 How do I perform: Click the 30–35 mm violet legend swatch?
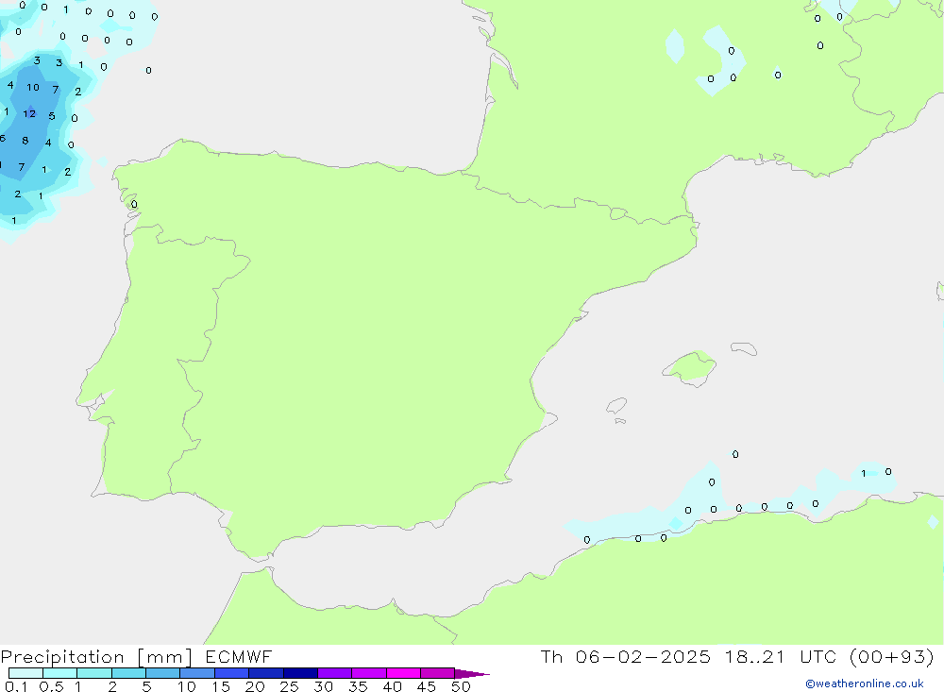(x=335, y=673)
